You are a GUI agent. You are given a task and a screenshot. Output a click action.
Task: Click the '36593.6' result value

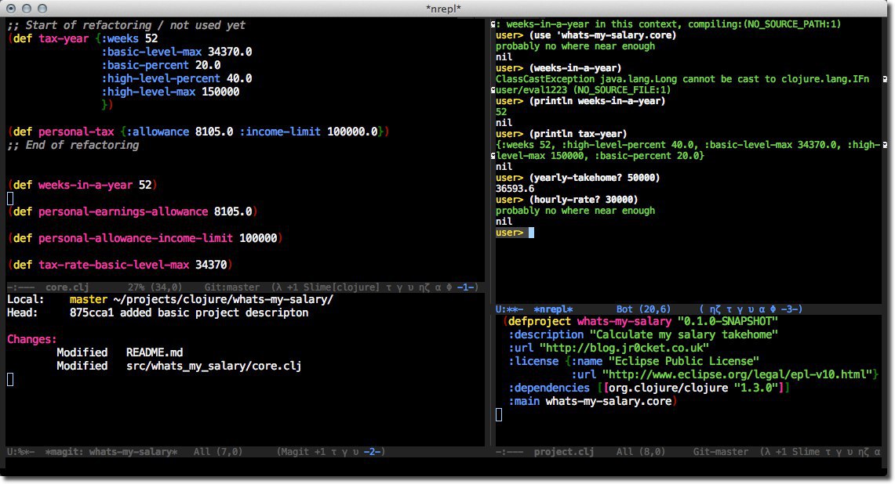[x=515, y=189]
